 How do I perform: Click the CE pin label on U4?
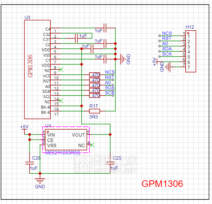pyautogui.click(x=50, y=140)
